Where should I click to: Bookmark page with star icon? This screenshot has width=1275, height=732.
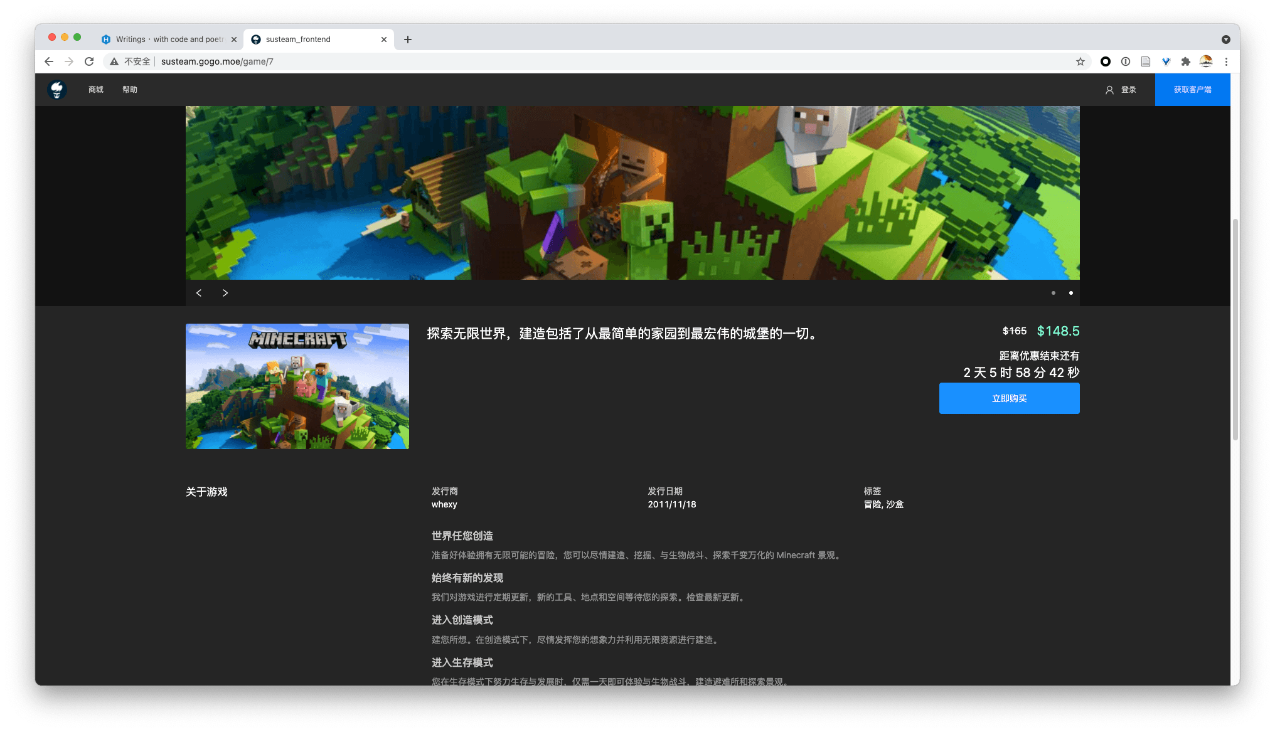click(1080, 61)
